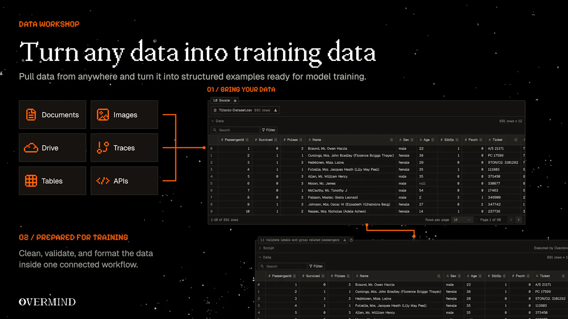Viewport: 568px width, 319px height.
Task: Click the Sex column menu icon in Source table
Action: tap(412, 140)
